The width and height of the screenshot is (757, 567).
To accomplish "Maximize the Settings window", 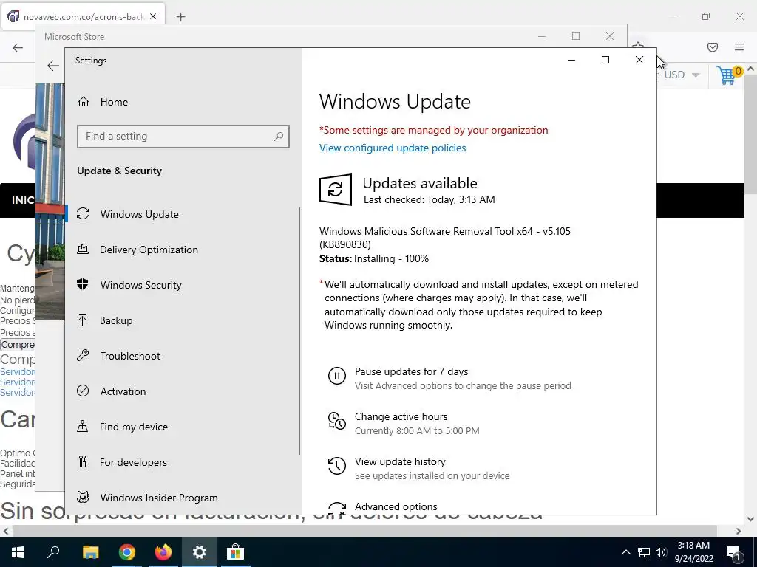I will [605, 60].
